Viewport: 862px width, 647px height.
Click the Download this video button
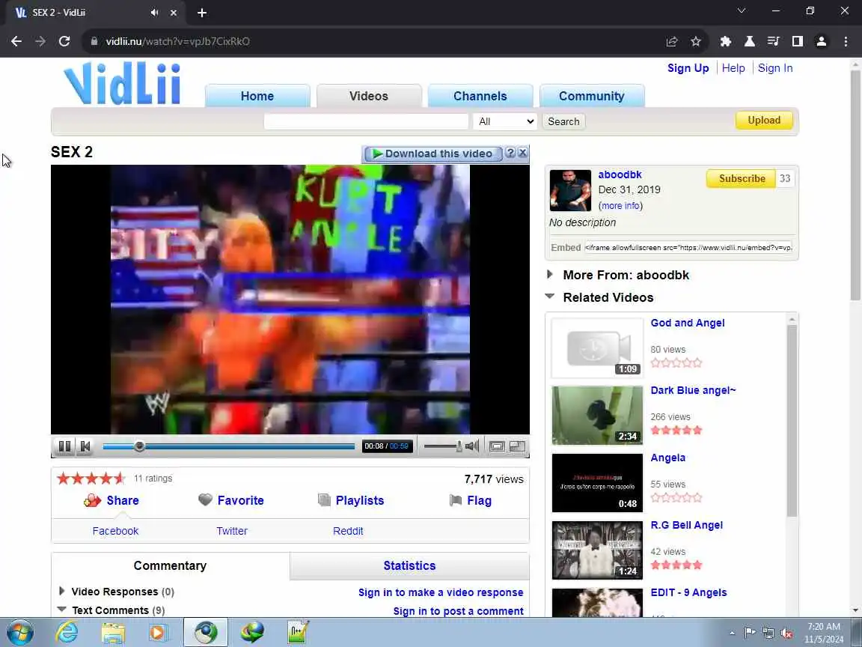pos(432,154)
